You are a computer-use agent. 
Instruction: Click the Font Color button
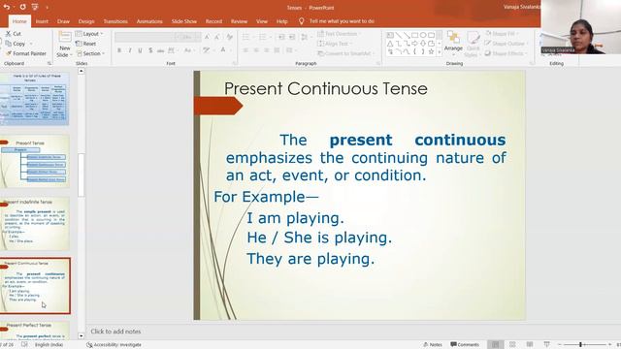(x=223, y=50)
